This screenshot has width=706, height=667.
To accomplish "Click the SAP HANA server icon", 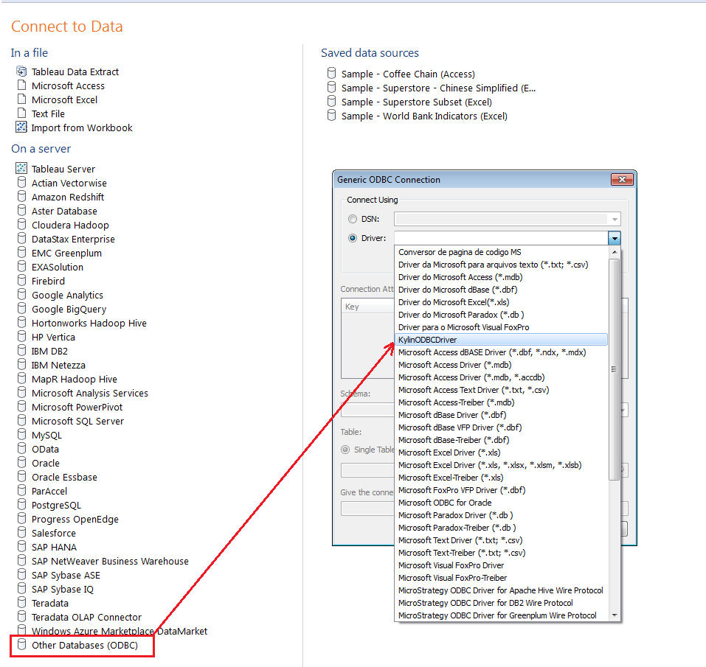I will (21, 547).
